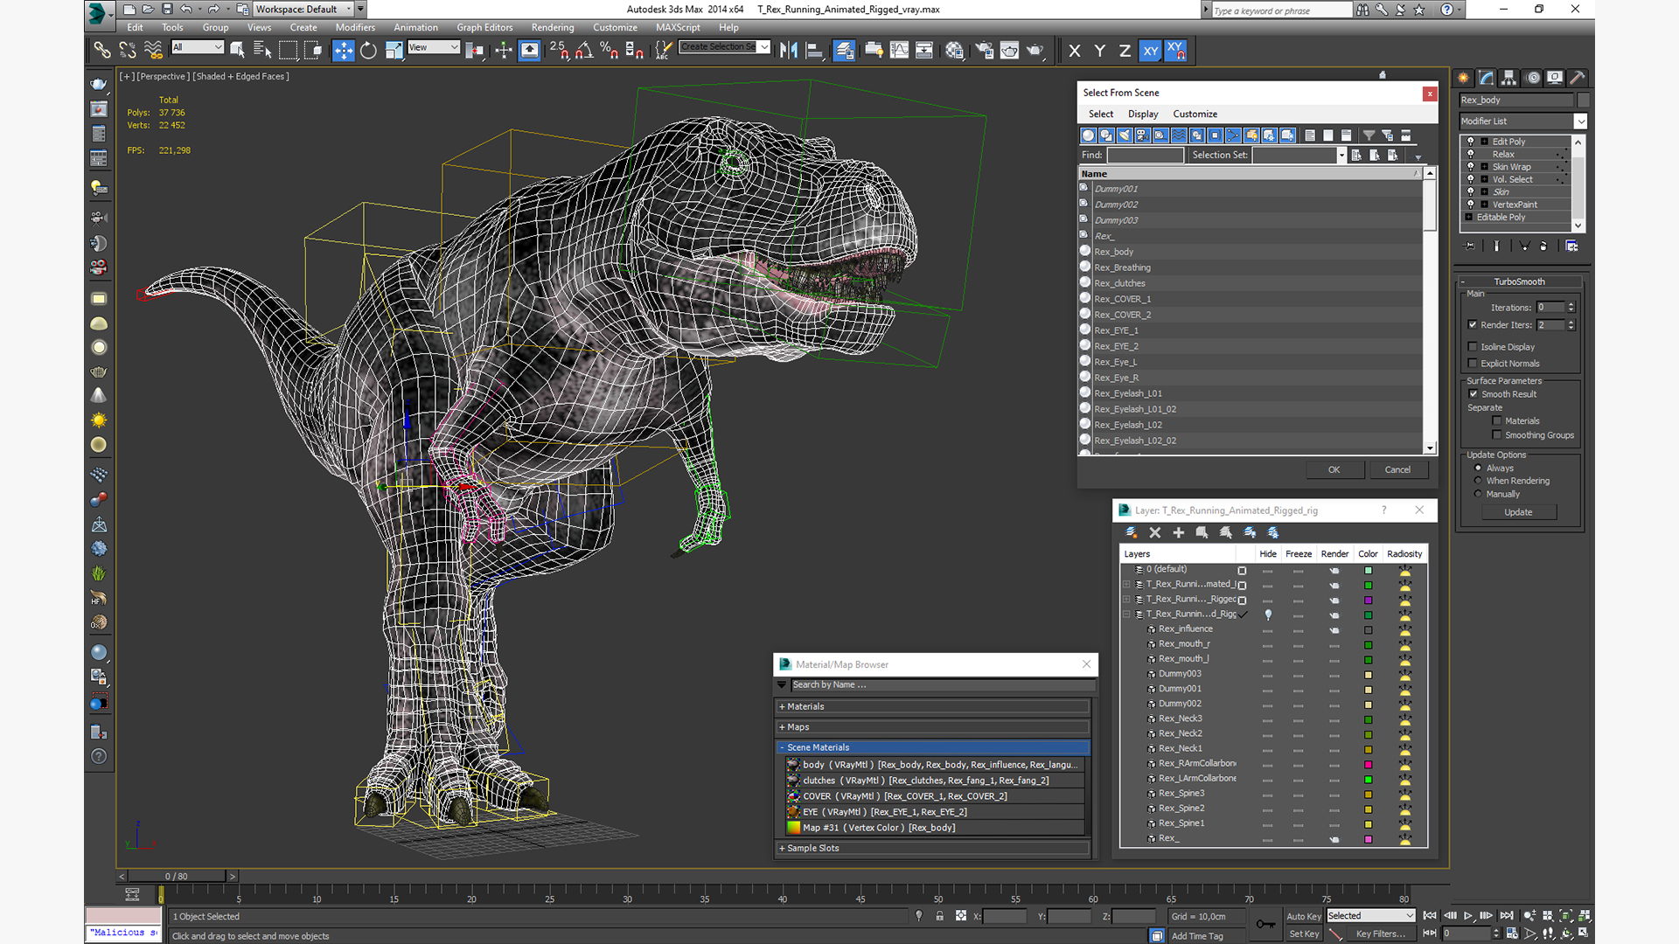Viewport: 1679px width, 944px height.
Task: Open Display menu in Select From Scene
Action: [x=1143, y=115]
